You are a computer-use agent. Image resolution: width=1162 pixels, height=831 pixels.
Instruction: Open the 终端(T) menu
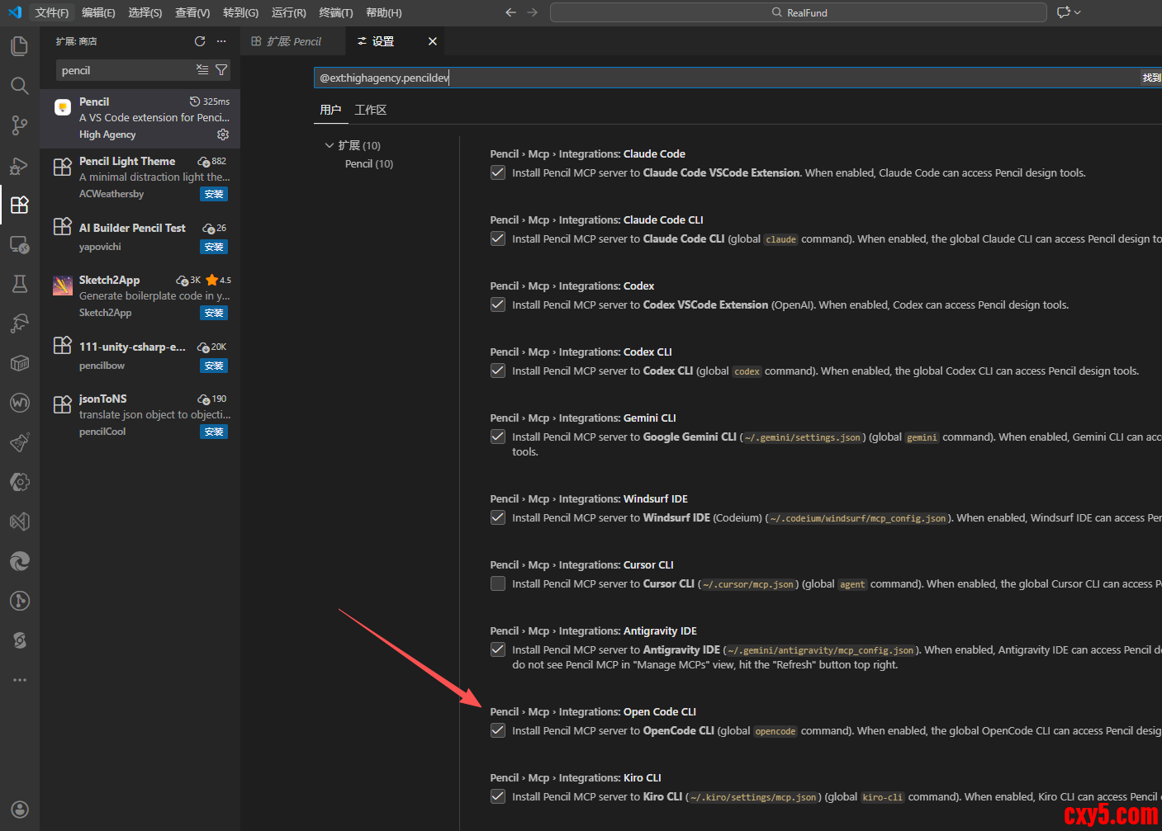pyautogui.click(x=335, y=12)
